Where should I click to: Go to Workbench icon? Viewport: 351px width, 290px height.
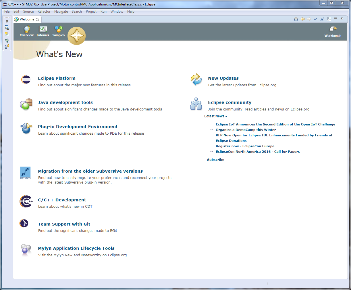333,32
